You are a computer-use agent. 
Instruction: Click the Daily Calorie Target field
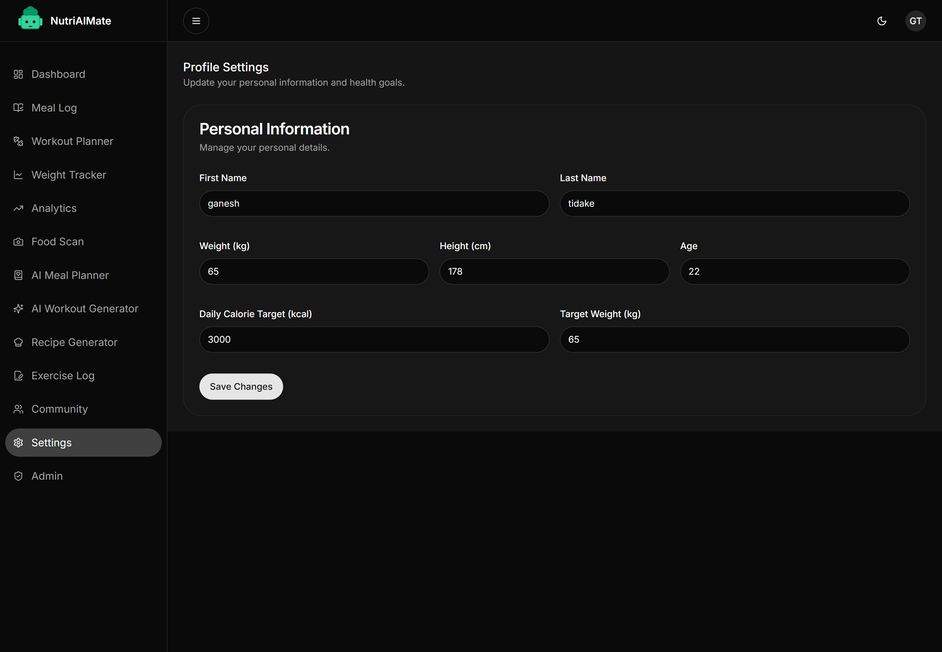374,339
